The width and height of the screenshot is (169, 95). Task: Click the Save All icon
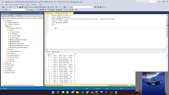point(22,7)
